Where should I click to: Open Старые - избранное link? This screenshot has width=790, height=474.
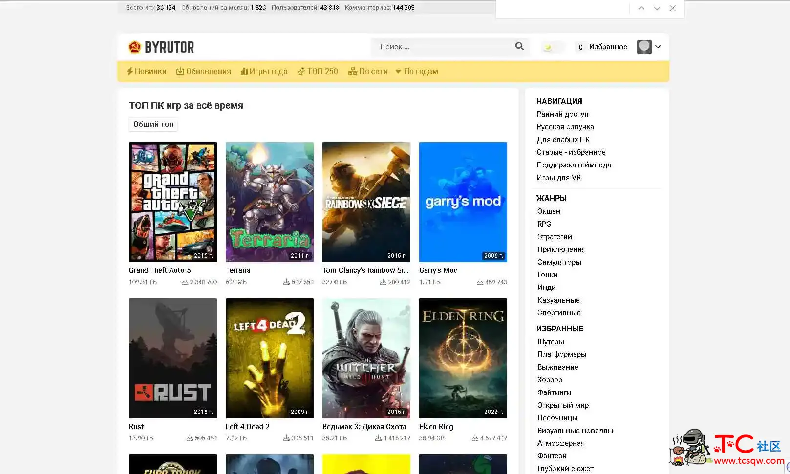pyautogui.click(x=571, y=152)
